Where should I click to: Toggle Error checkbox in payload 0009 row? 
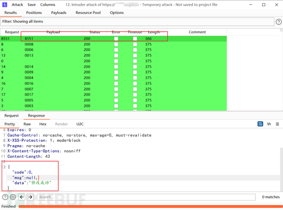pos(116,72)
